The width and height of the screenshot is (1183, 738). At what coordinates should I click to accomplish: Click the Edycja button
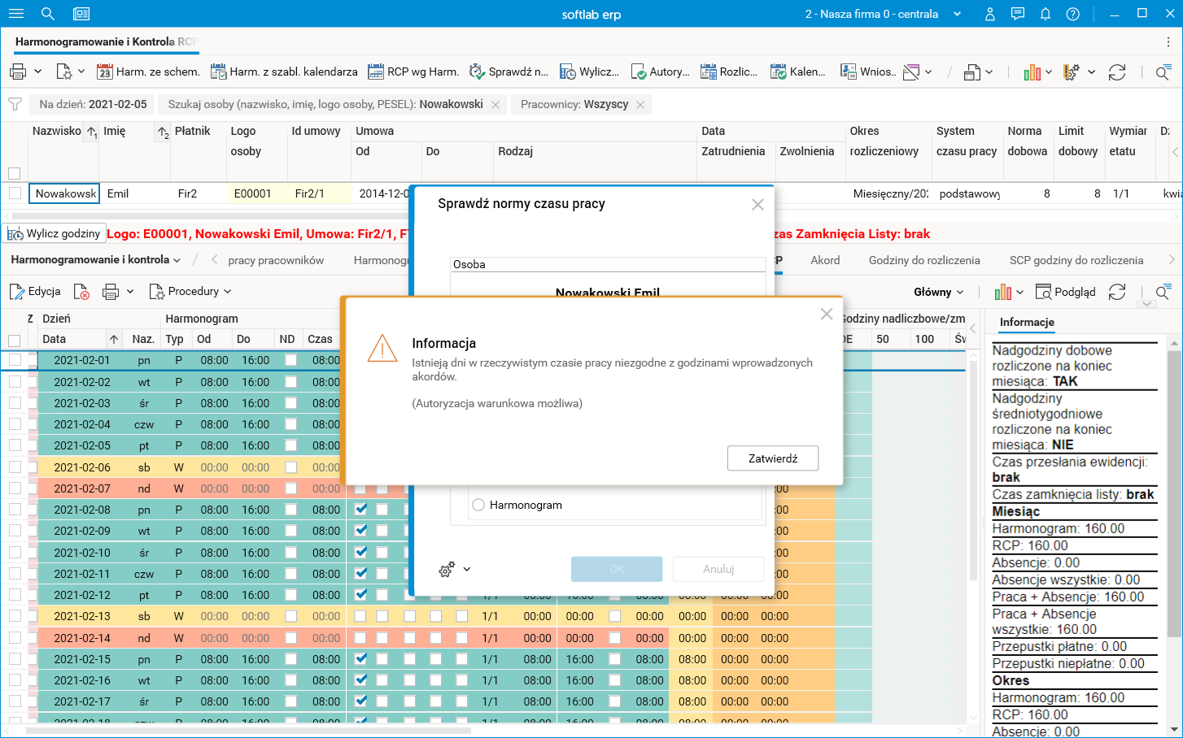(x=35, y=292)
